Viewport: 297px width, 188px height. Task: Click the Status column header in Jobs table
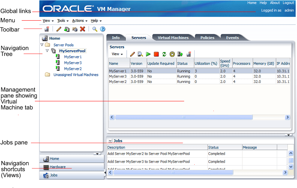tap(225, 147)
